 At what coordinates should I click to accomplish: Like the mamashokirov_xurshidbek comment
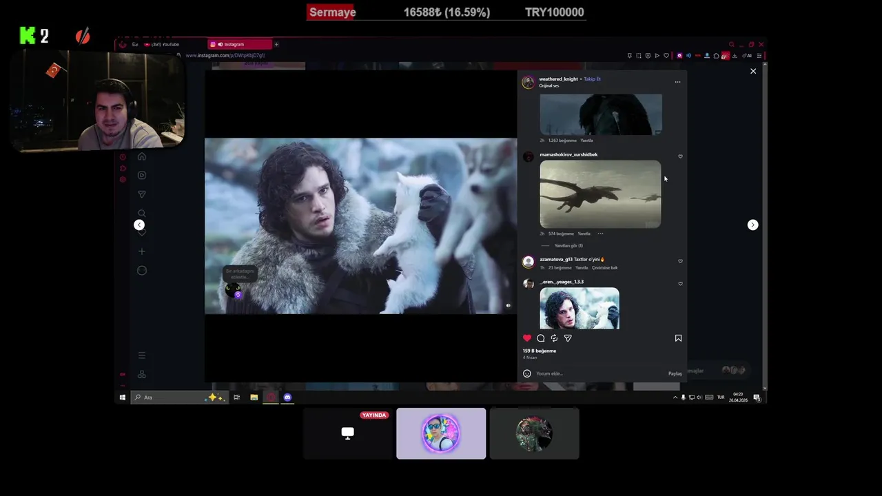click(x=680, y=156)
